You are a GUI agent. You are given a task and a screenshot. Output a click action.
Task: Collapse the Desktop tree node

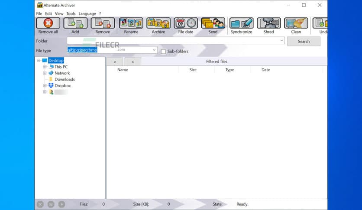(39, 60)
